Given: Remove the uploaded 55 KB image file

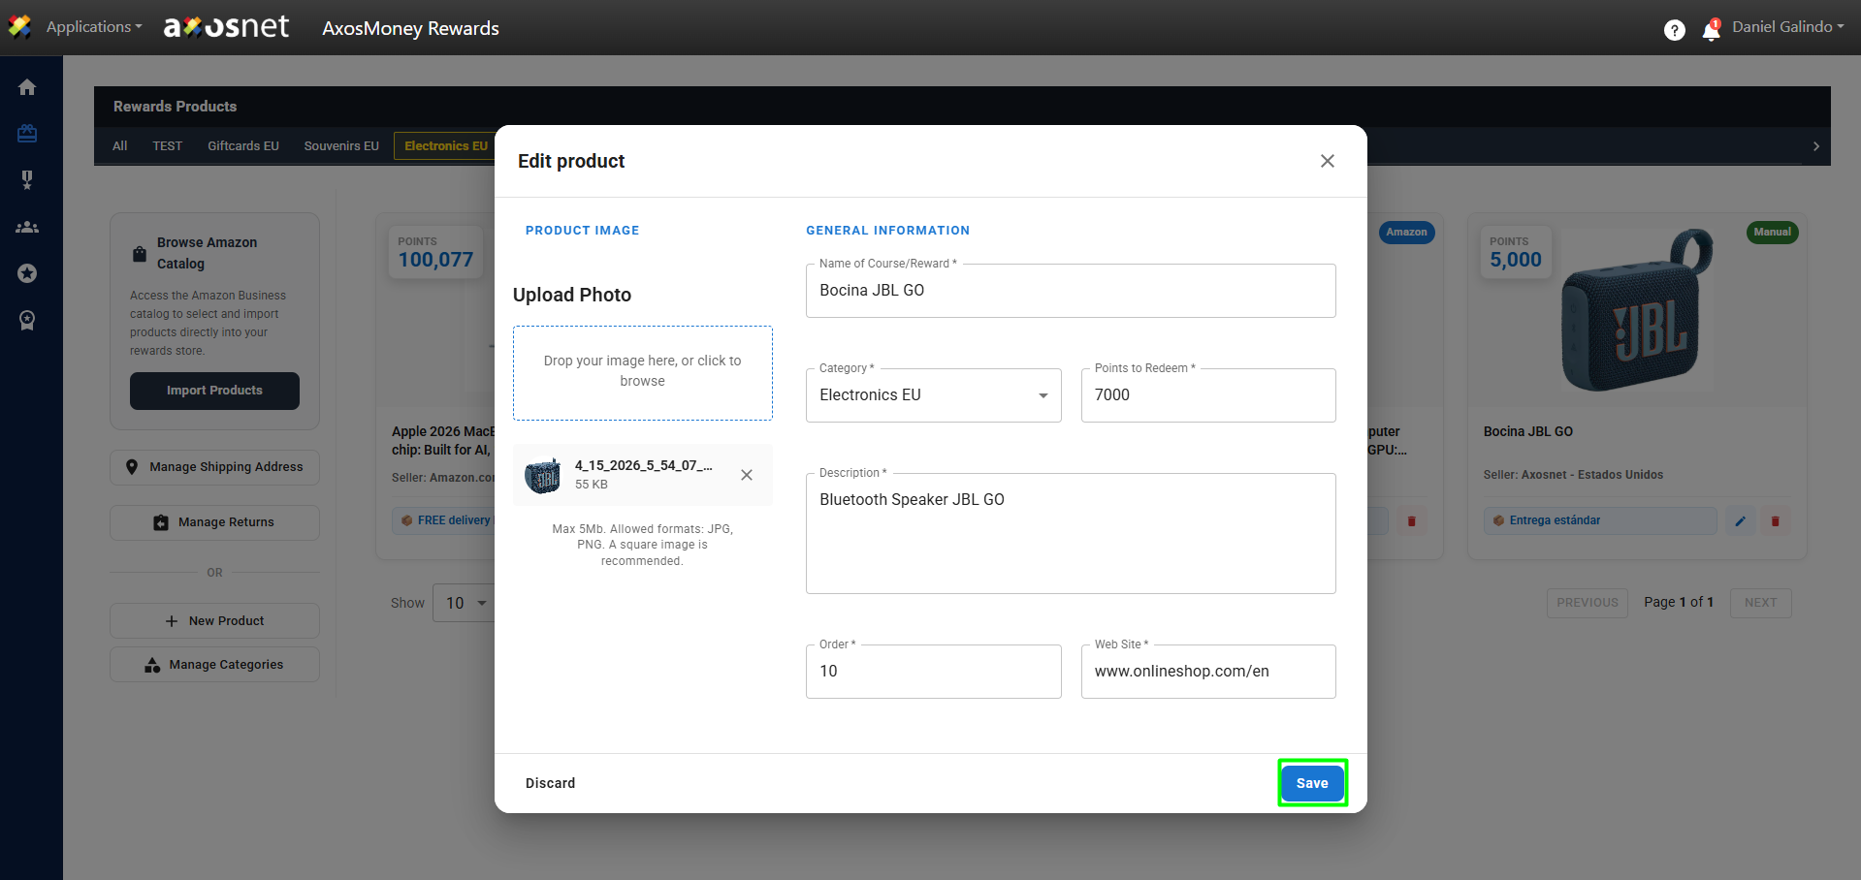Looking at the screenshot, I should [746, 475].
